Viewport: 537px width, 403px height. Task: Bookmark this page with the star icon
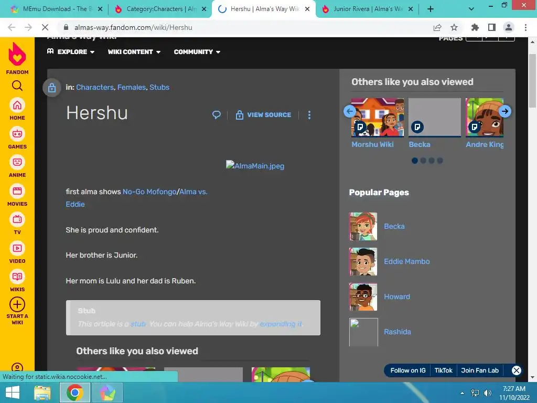click(454, 27)
